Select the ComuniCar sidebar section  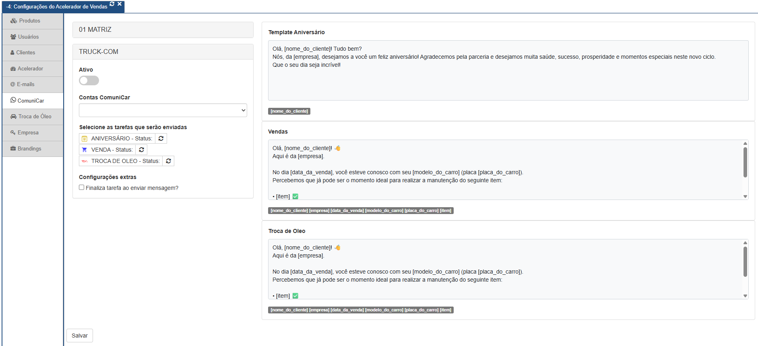point(33,101)
